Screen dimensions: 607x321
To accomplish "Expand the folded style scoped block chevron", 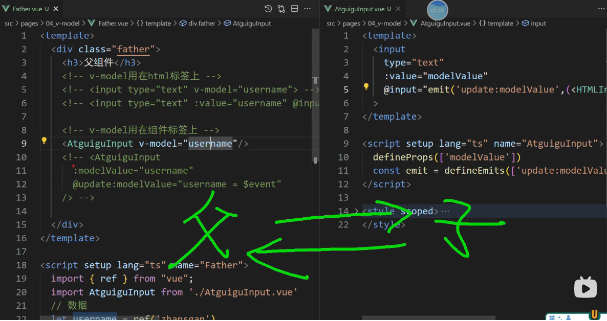I will [x=357, y=211].
